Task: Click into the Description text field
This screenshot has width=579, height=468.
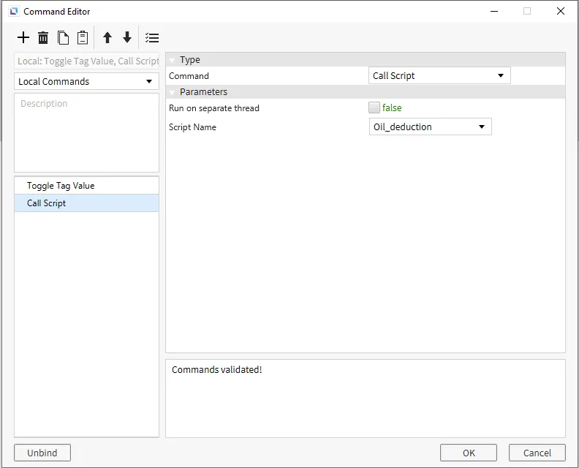Action: point(86,132)
